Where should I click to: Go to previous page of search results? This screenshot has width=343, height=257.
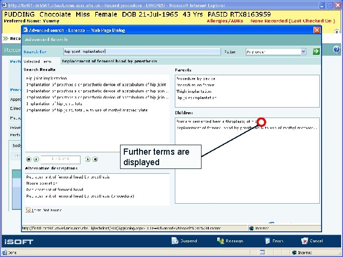coord(36,159)
